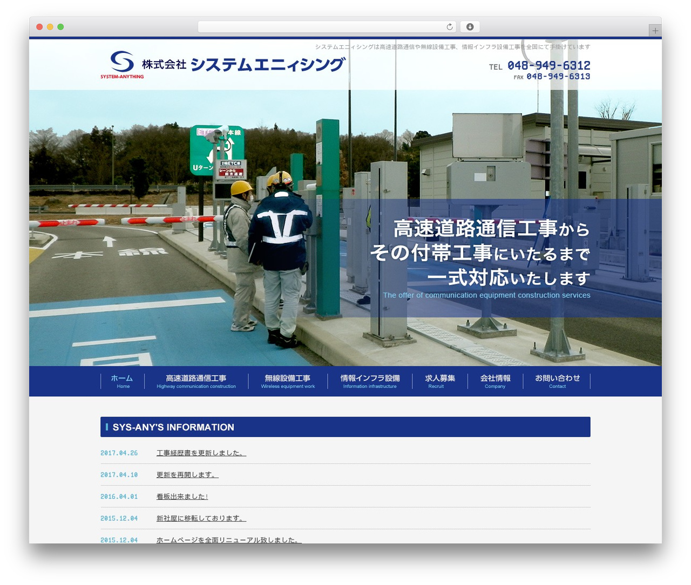Open the 更新を再開します news link
This screenshot has height=585, width=691.
(x=187, y=475)
